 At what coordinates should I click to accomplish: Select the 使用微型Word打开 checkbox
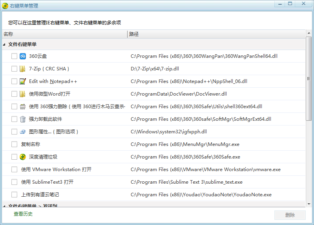(14, 94)
